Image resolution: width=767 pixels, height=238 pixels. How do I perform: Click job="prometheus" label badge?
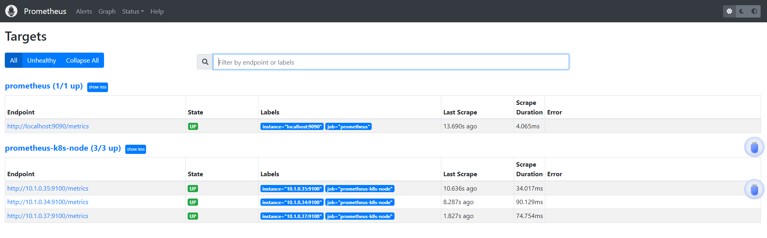pos(348,126)
